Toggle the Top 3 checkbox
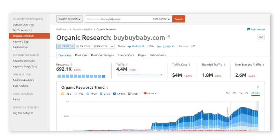The image size is (279, 140). pyautogui.click(x=62, y=94)
